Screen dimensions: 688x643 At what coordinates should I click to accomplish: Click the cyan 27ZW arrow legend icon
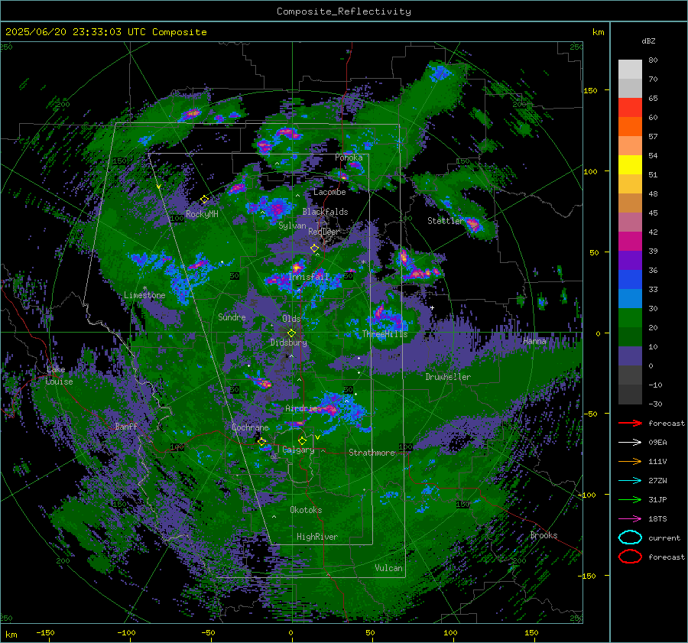630,481
